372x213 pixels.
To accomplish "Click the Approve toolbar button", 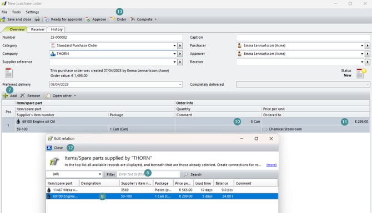I will [96, 19].
